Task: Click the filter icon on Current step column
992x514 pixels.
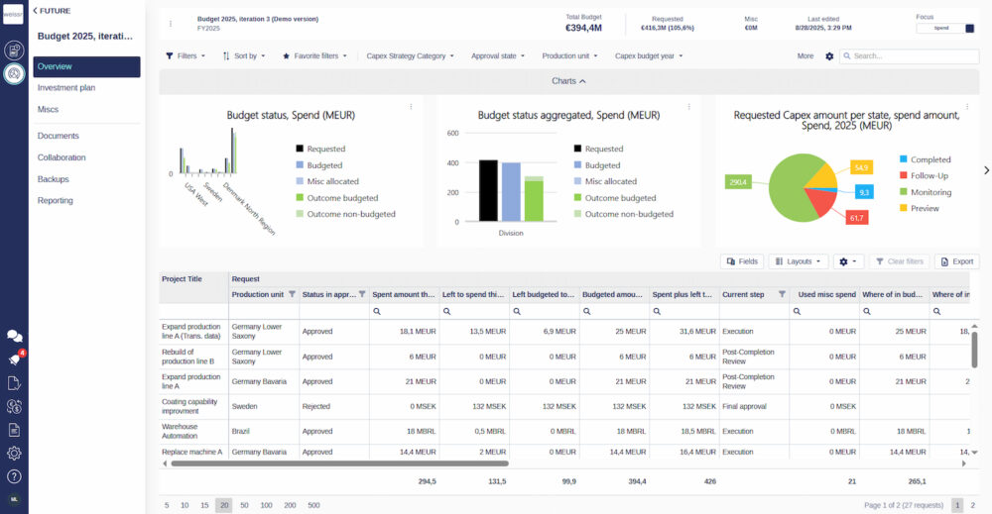Action: 782,294
